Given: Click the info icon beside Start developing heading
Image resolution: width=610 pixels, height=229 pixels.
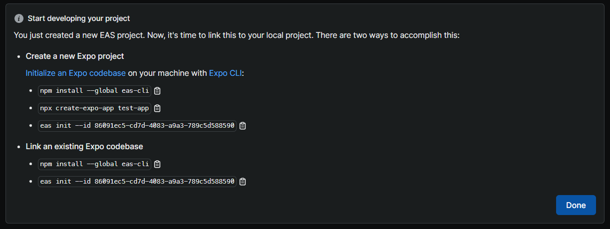Looking at the screenshot, I should click(x=19, y=18).
